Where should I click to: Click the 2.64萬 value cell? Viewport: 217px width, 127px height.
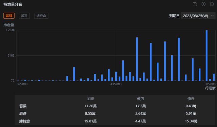[140, 113]
